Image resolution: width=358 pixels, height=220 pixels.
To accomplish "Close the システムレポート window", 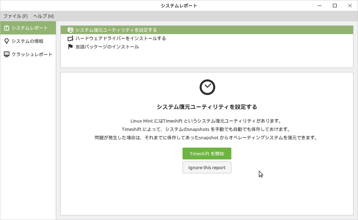I will click(350, 6).
